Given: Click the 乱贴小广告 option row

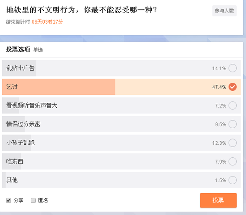Looking at the screenshot, I should (121, 68).
